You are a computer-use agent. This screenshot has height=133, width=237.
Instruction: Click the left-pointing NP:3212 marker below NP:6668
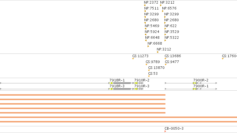(x=158, y=52)
